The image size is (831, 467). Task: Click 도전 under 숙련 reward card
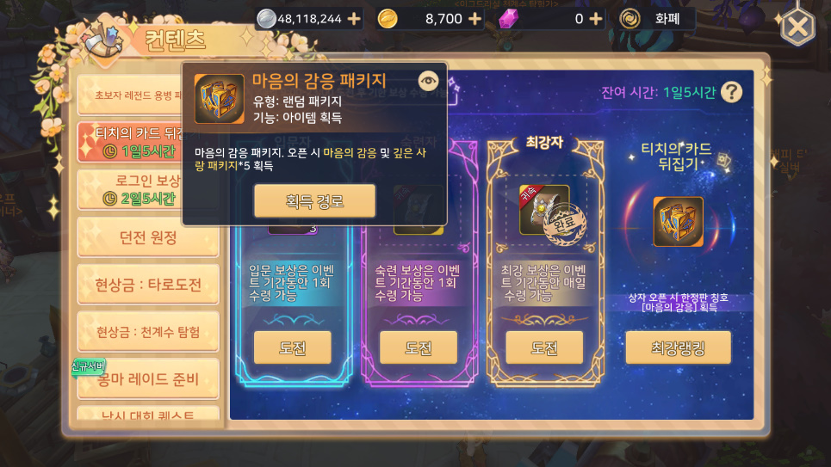419,347
